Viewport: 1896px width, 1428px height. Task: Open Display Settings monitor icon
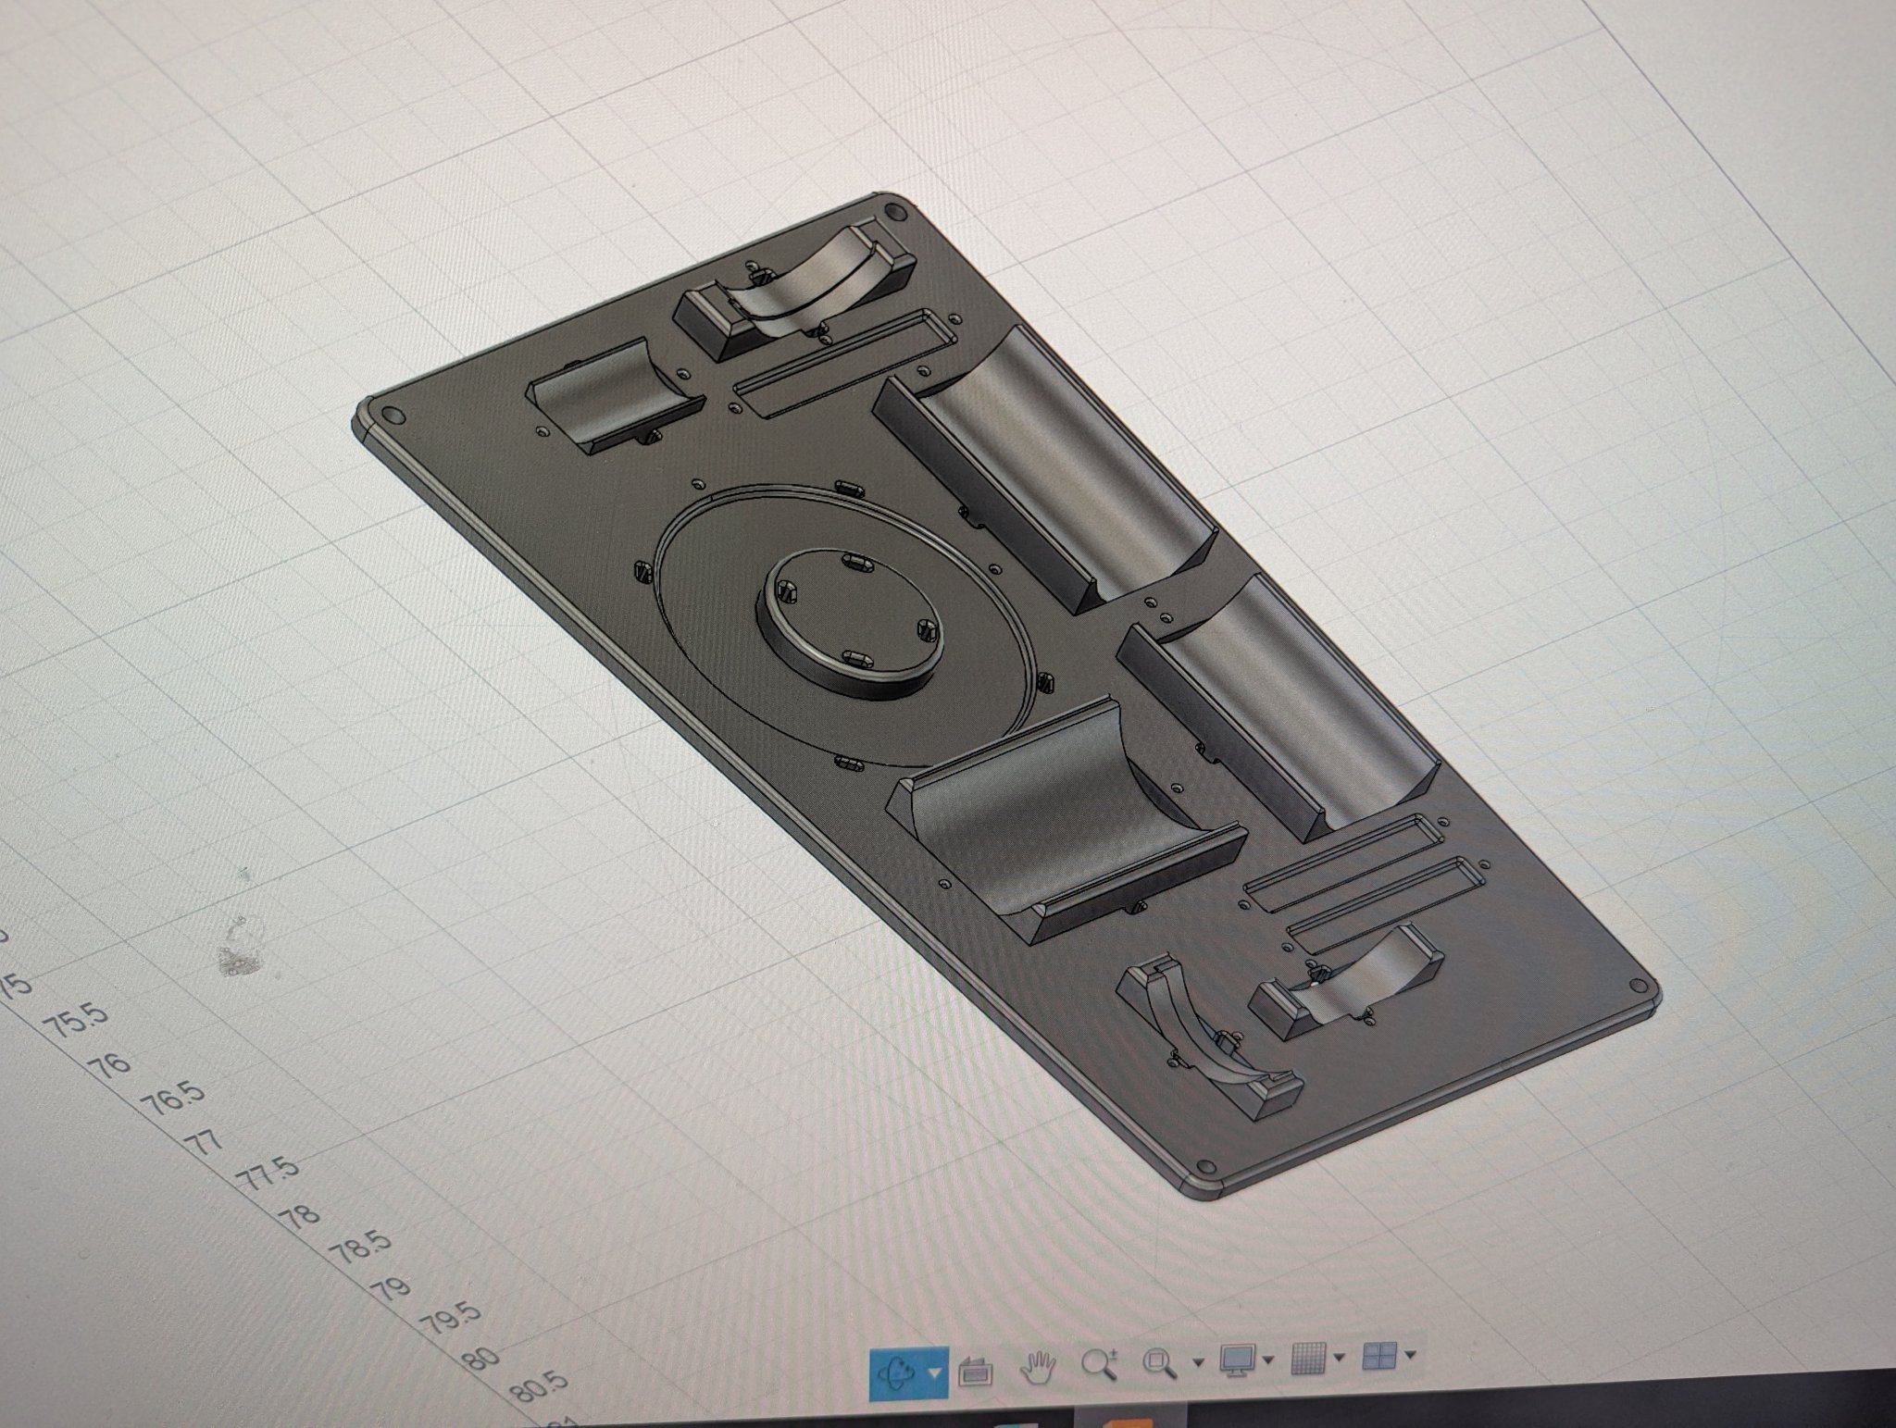pyautogui.click(x=1237, y=1360)
